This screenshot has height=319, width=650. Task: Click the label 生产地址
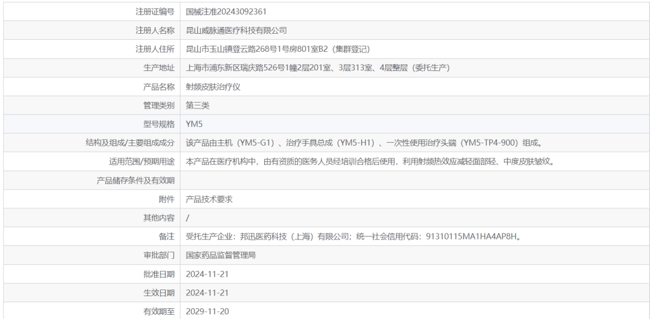159,68
